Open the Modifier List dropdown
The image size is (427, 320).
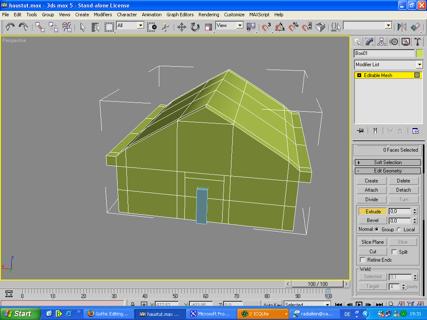click(x=419, y=65)
